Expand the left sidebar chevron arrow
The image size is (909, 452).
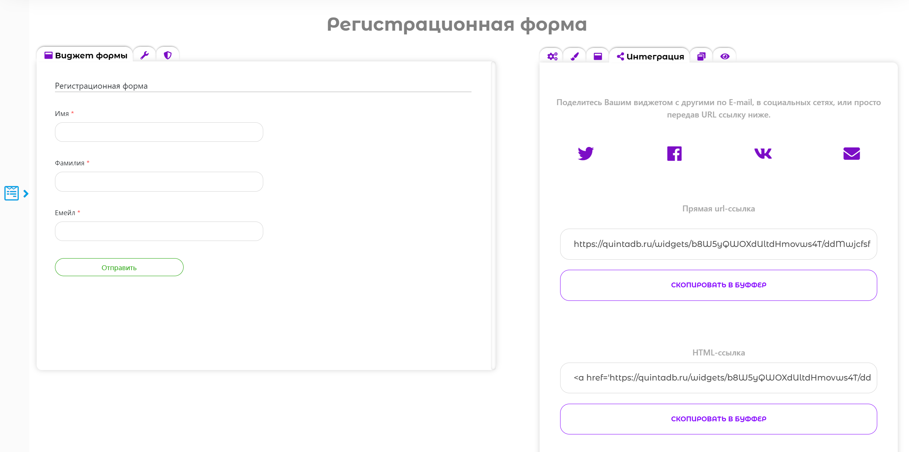[26, 193]
